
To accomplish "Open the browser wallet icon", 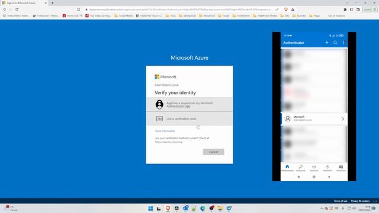I will 358,9.
